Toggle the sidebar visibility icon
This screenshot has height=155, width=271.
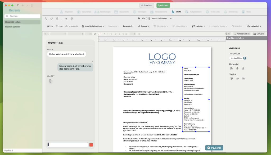(x=18, y=5)
